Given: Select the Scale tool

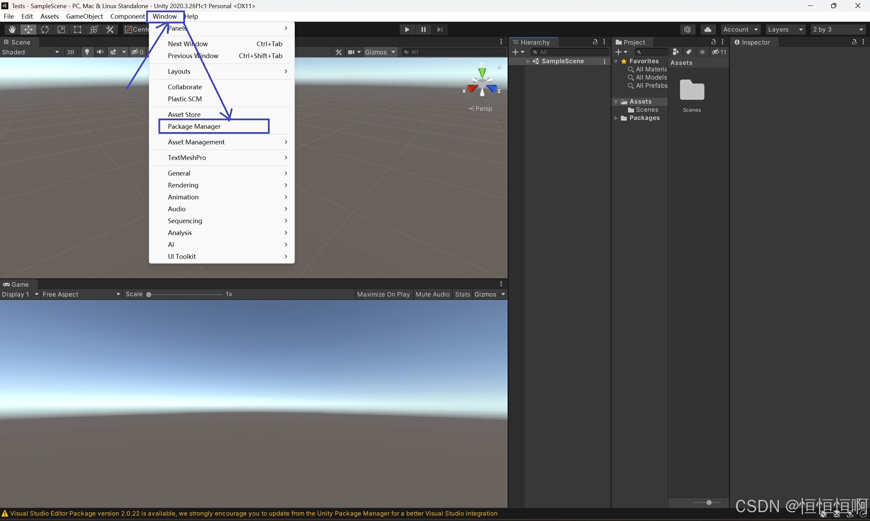Looking at the screenshot, I should [x=61, y=30].
